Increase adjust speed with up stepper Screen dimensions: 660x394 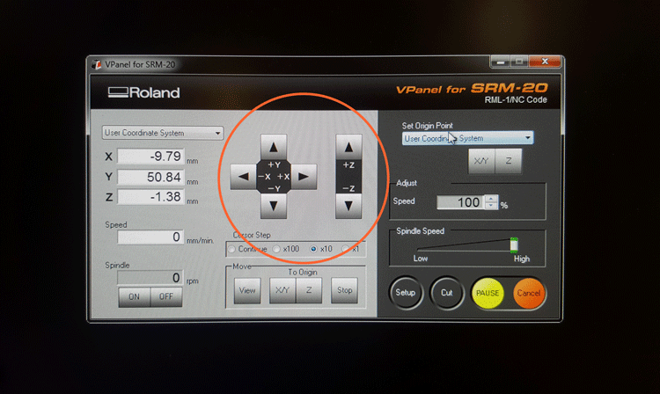coord(491,199)
